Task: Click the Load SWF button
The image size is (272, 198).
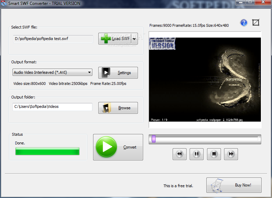Action: 115,39
